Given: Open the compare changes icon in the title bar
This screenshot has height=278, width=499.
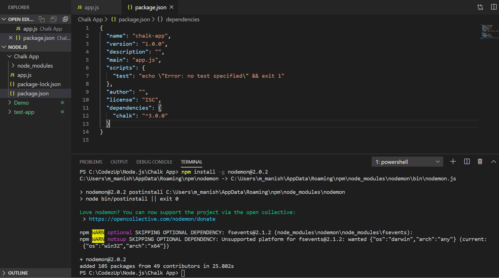Looking at the screenshot, I should 480,7.
